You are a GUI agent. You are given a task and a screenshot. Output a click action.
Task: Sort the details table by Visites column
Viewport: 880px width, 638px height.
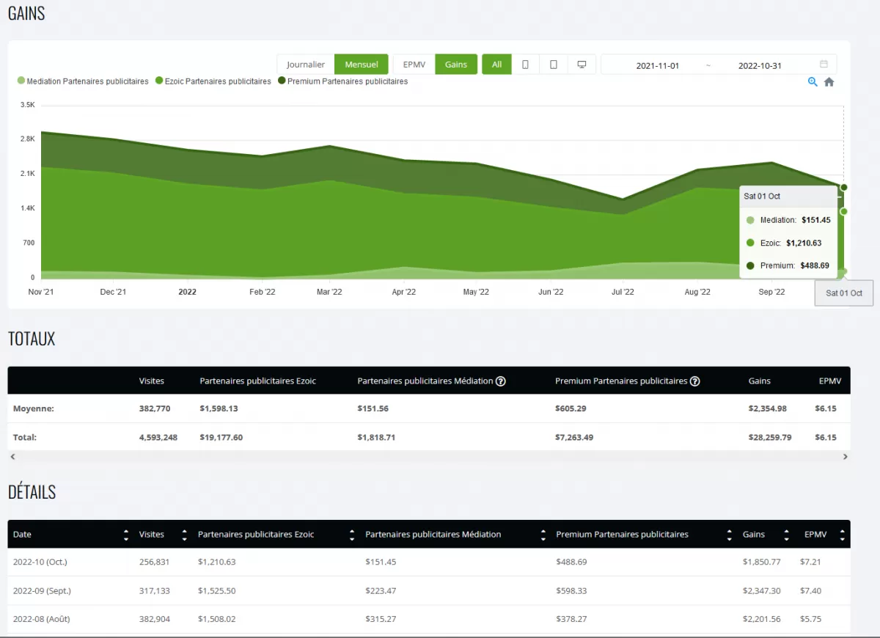click(184, 535)
